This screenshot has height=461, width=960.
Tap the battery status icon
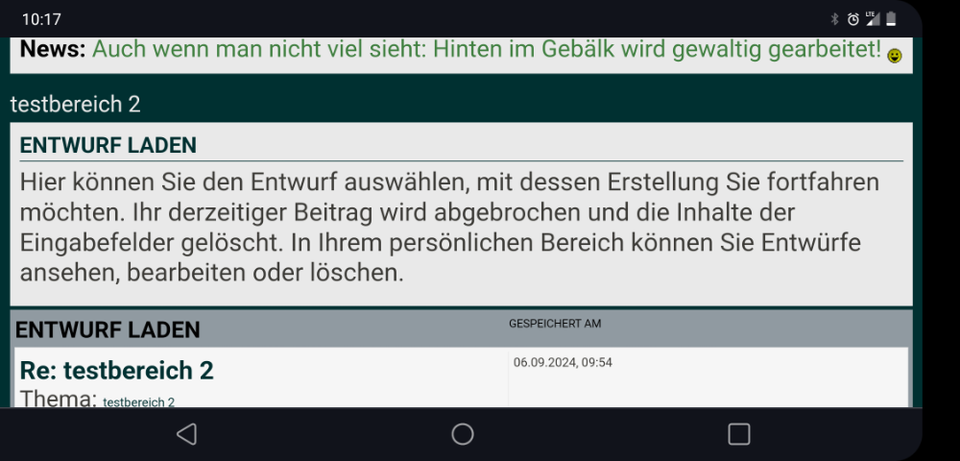(x=891, y=19)
